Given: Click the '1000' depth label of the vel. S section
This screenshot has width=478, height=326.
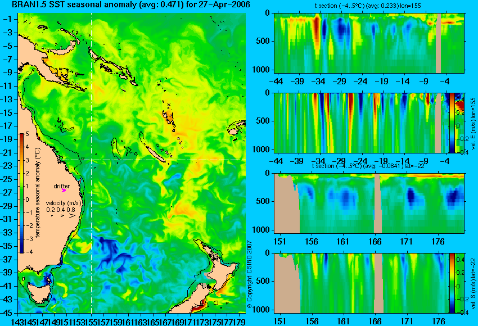Looking at the screenshot, I should click(261, 310).
